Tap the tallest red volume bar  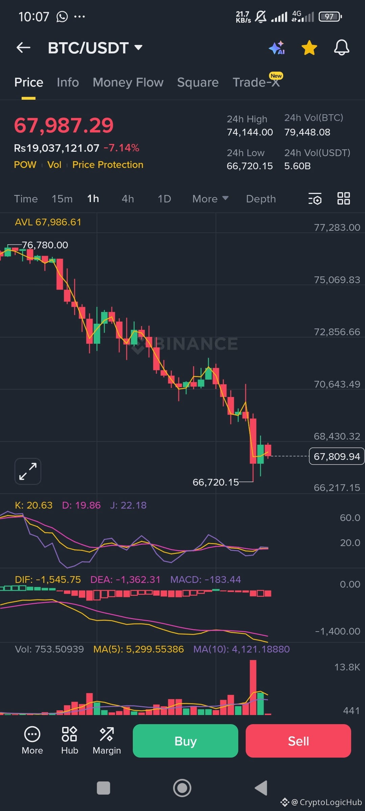tap(253, 687)
